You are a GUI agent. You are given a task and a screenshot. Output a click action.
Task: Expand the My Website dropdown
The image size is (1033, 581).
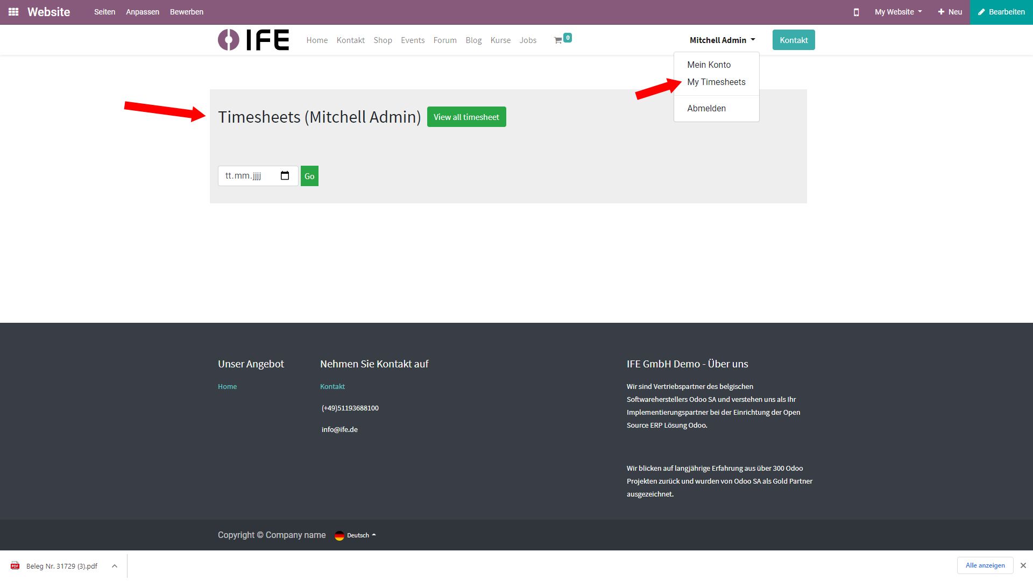(898, 12)
